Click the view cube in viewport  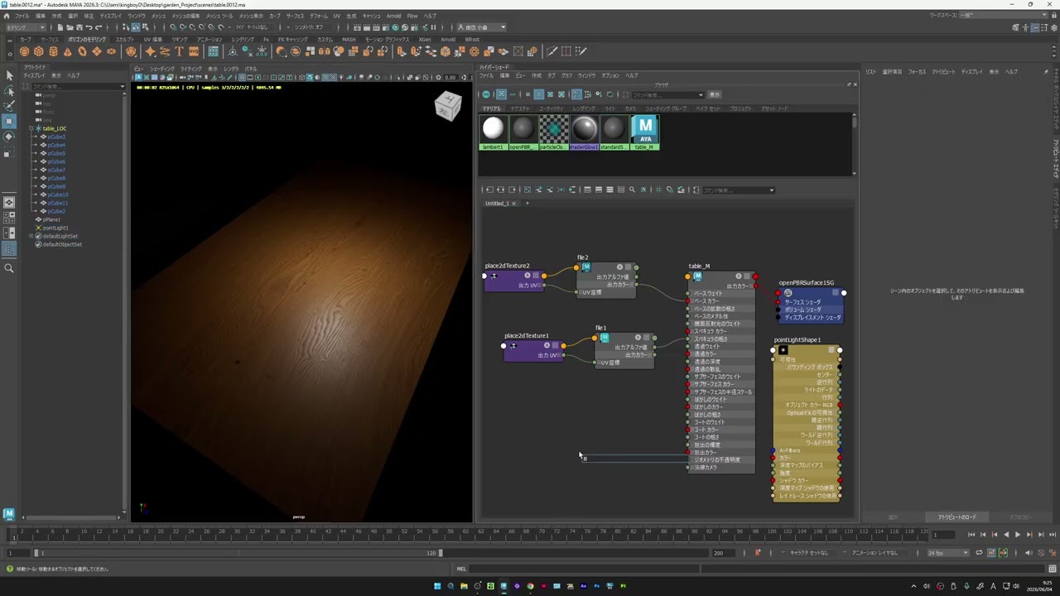point(448,105)
